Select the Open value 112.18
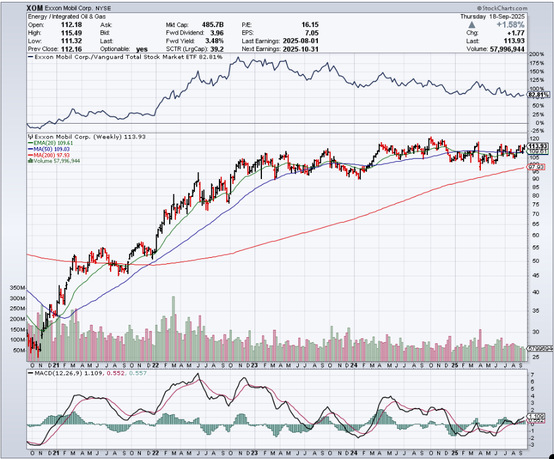Viewport: 554px width, 459px height. tap(71, 25)
